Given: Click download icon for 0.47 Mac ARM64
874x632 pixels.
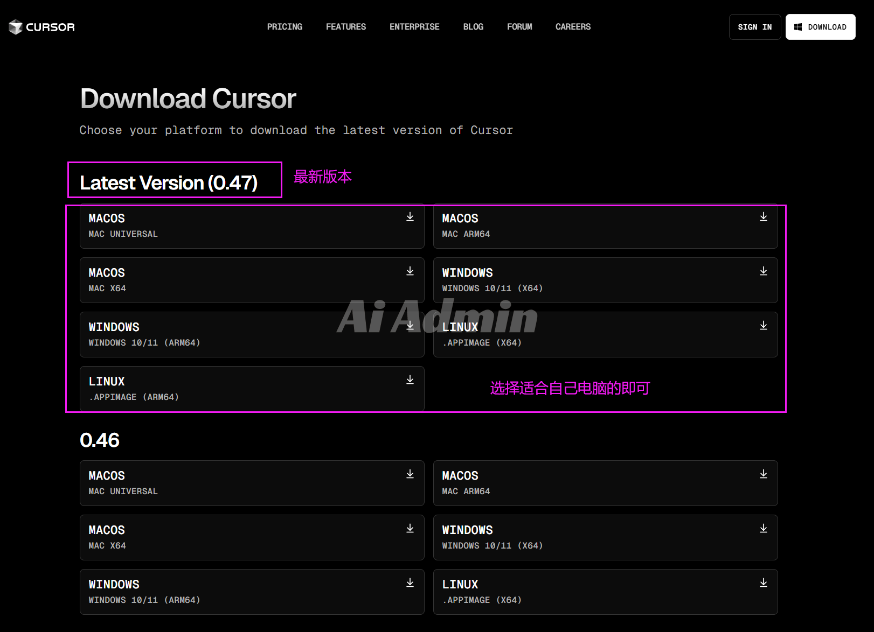Looking at the screenshot, I should [764, 217].
